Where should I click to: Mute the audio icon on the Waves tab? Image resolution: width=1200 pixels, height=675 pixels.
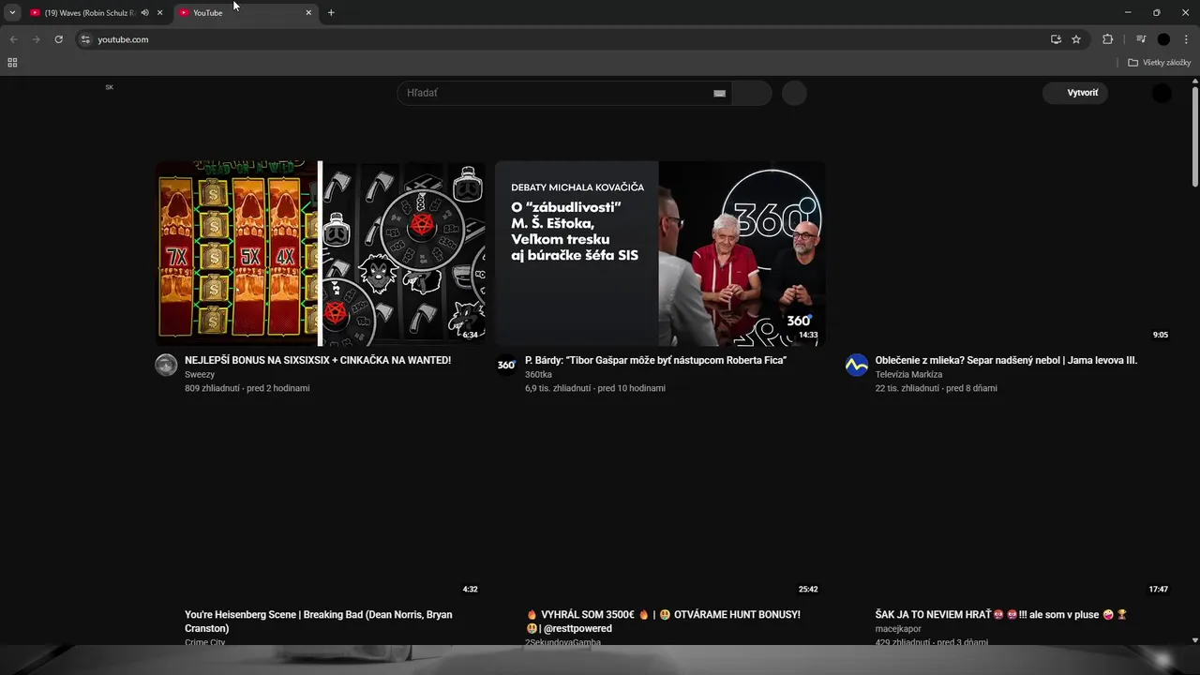pyautogui.click(x=144, y=12)
